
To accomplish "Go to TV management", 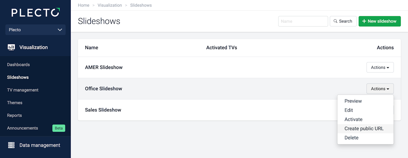I will click(23, 90).
